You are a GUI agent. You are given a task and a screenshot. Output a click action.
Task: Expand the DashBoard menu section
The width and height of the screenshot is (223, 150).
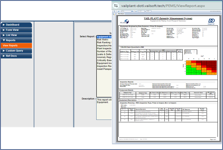point(16,25)
